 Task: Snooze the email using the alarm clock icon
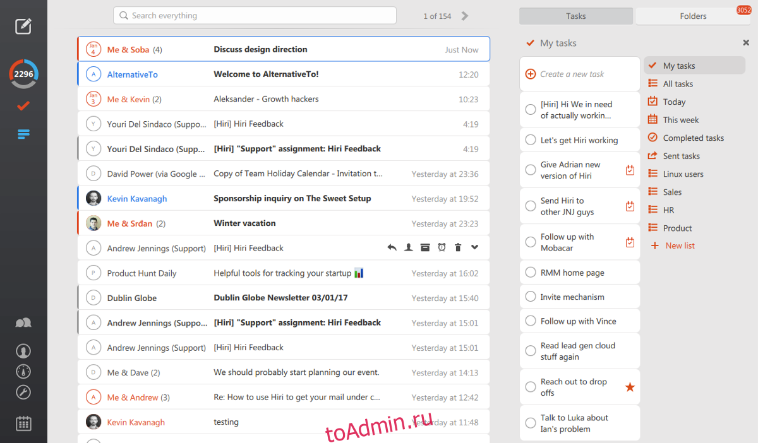pyautogui.click(x=442, y=248)
